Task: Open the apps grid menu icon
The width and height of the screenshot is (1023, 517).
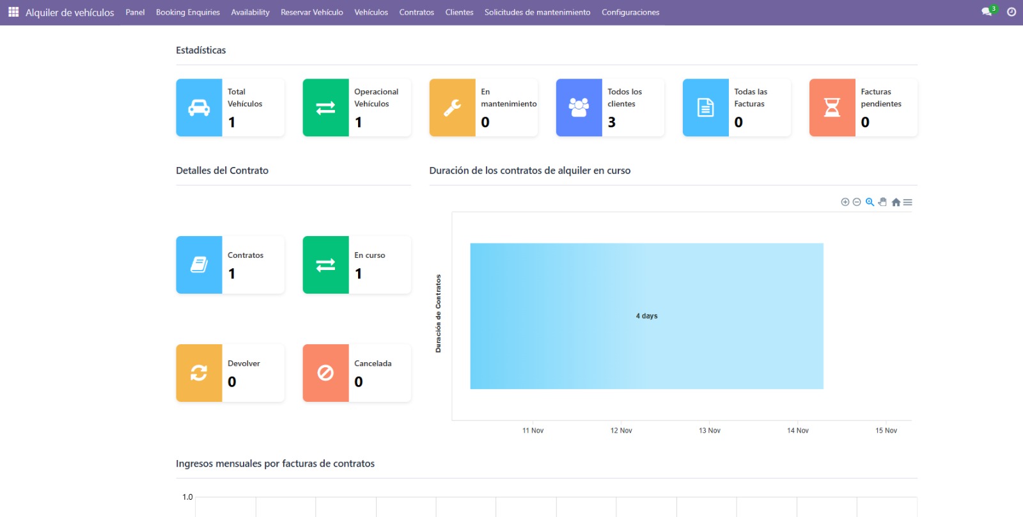Action: click(x=13, y=12)
